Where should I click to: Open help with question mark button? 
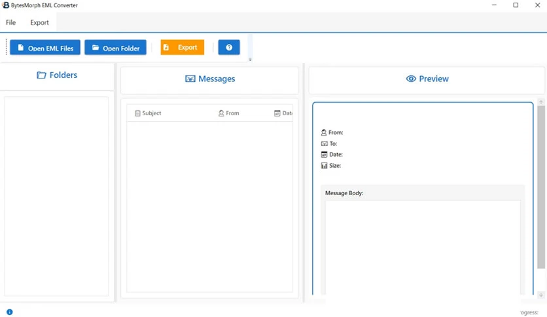point(229,47)
